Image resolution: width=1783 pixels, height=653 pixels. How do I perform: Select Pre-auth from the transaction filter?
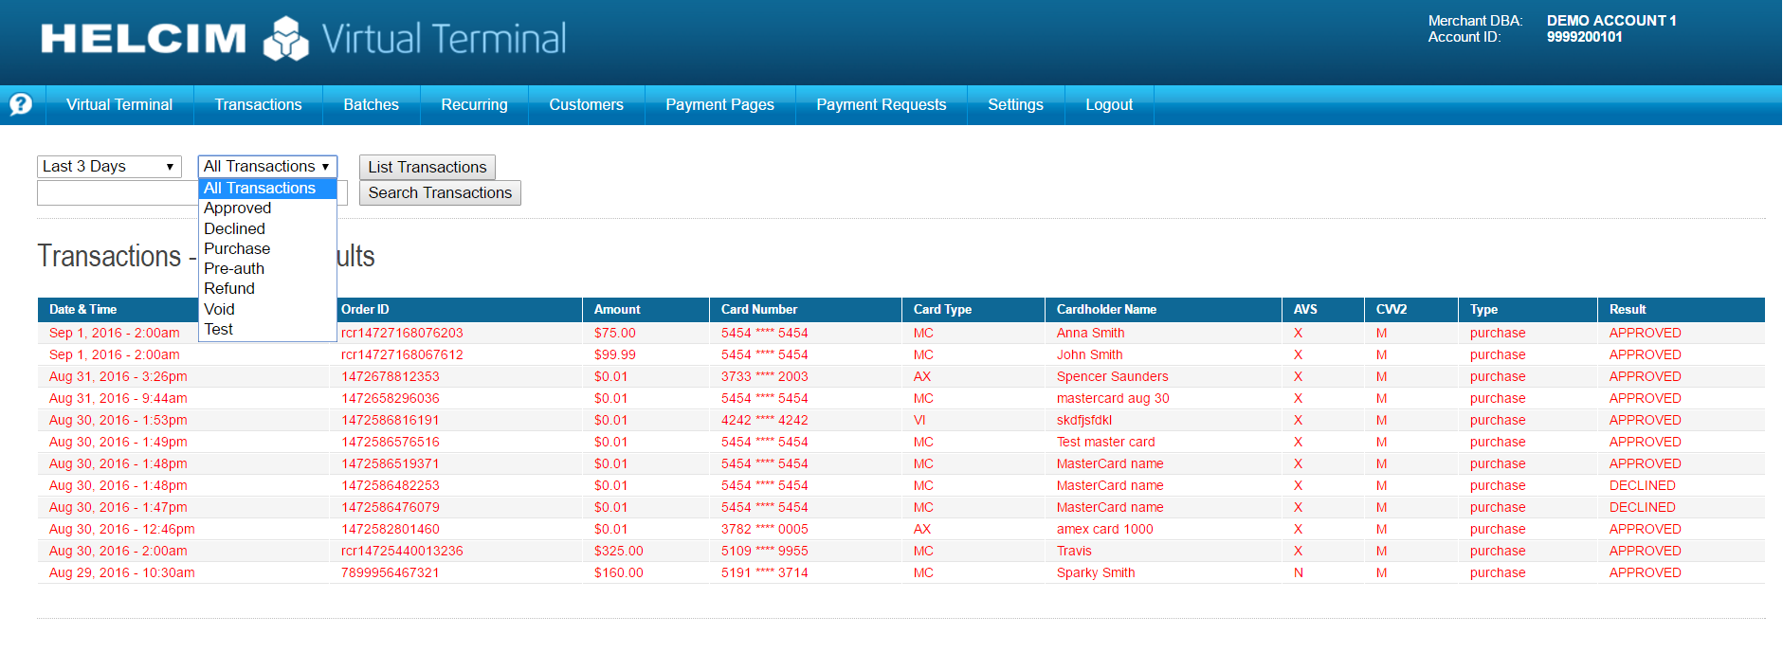point(234,269)
